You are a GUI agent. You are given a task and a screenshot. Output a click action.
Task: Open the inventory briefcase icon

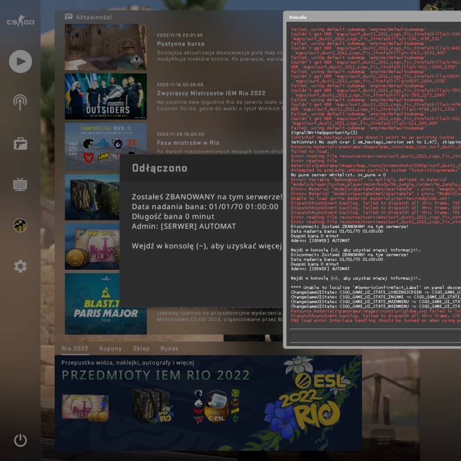click(20, 143)
